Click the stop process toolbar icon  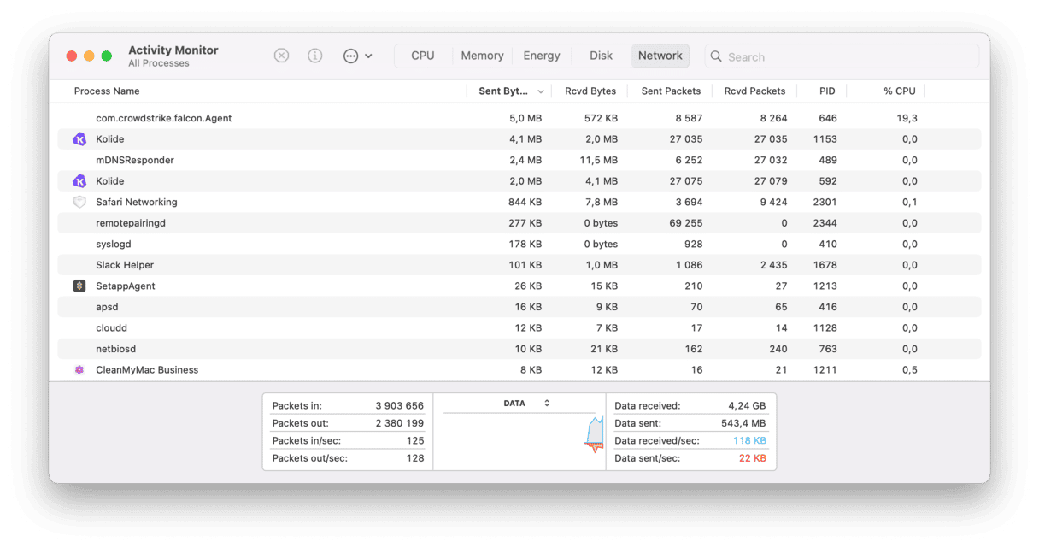click(281, 56)
